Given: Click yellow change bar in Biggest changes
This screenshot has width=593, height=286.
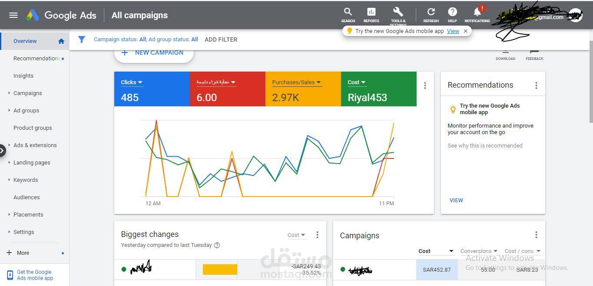Looking at the screenshot, I should pyautogui.click(x=220, y=270).
